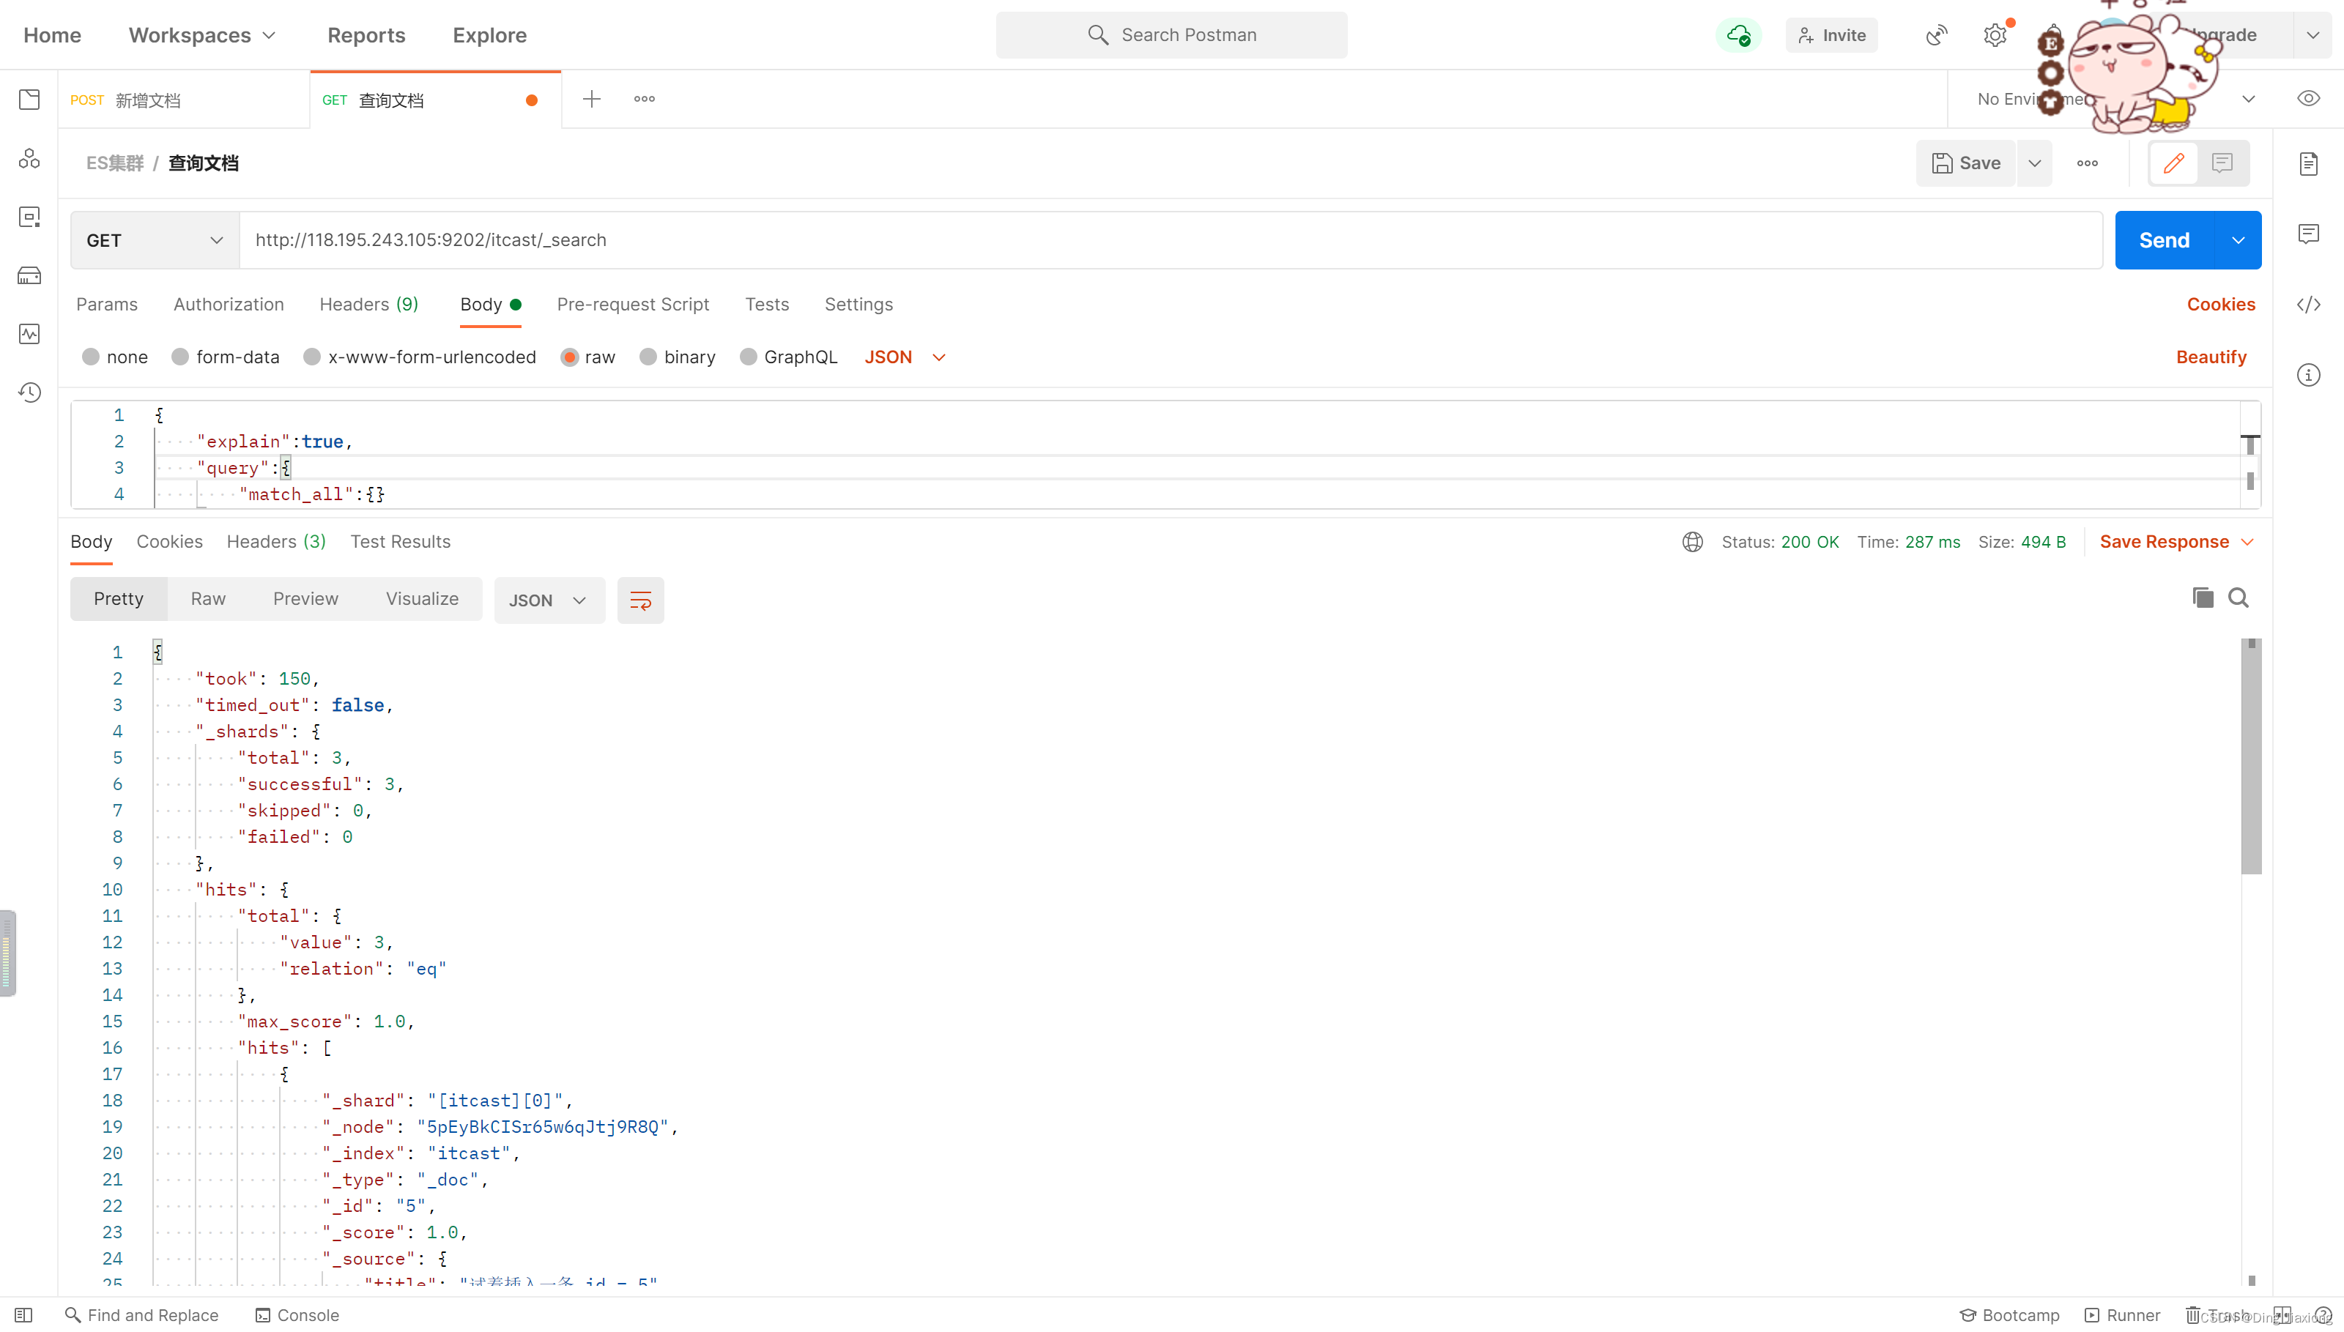Click the request URL field

[x=1171, y=239]
